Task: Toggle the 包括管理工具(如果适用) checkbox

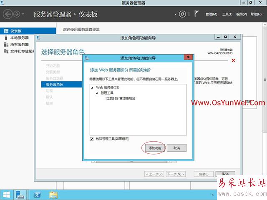Action: click(x=92, y=139)
